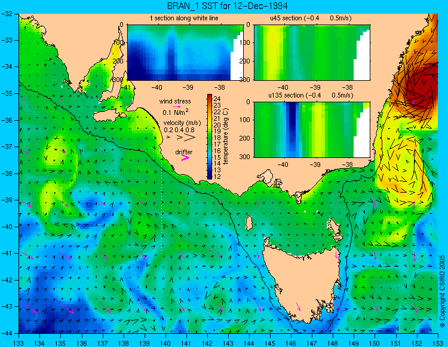
Task: Click depth label 100 on the u45 plot
Action: 245,42
